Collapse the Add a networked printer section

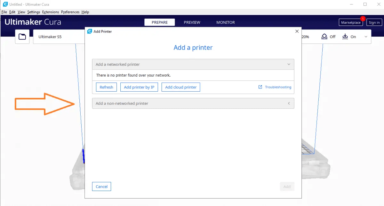[193, 64]
